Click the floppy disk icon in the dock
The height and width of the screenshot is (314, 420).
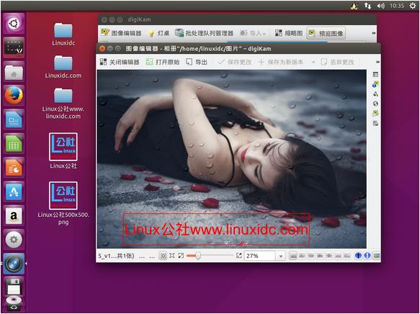click(x=14, y=286)
